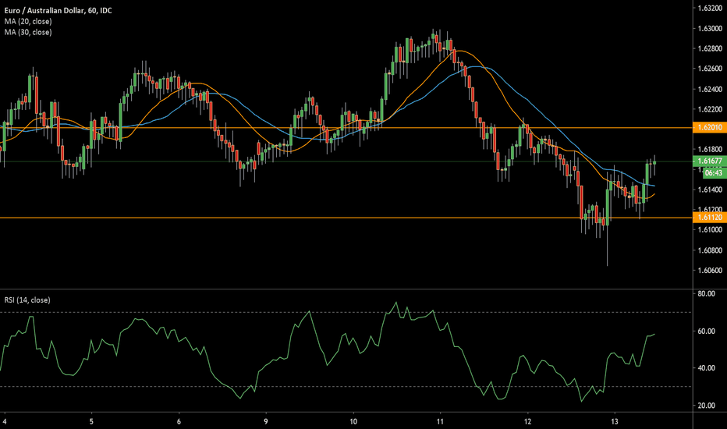Click the 1.63200 price scale label
This screenshot has height=429, width=727.
pyautogui.click(x=709, y=9)
